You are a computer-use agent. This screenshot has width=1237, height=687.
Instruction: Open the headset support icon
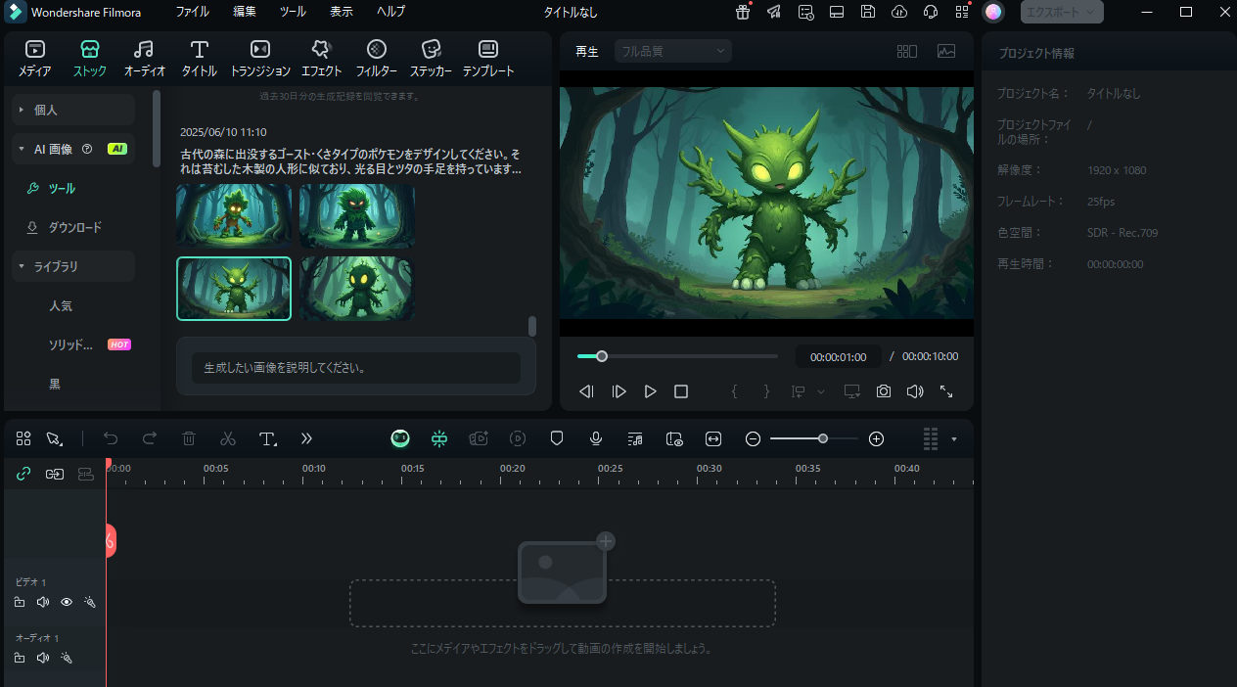pos(931,12)
